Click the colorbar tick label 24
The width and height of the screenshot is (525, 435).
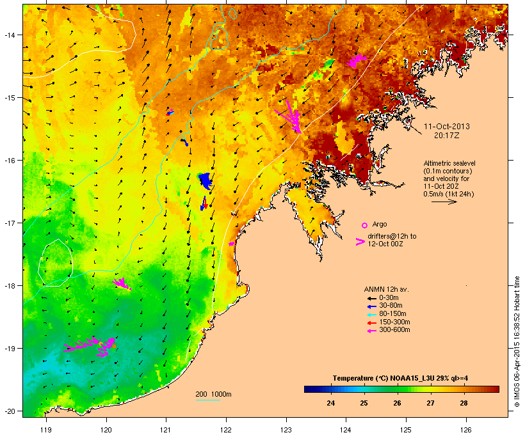pyautogui.click(x=330, y=403)
